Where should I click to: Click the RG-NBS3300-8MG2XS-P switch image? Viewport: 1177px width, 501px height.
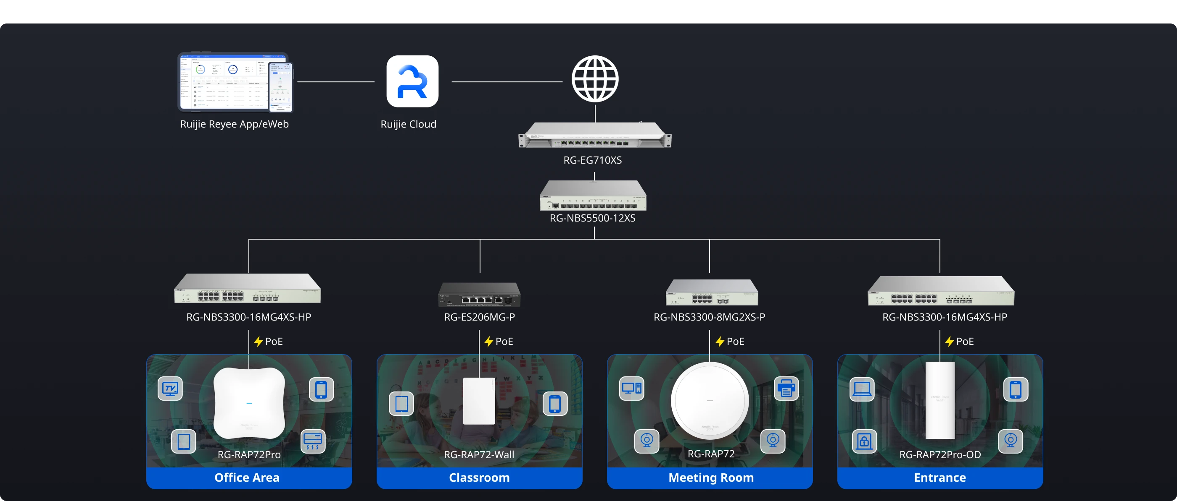click(711, 292)
